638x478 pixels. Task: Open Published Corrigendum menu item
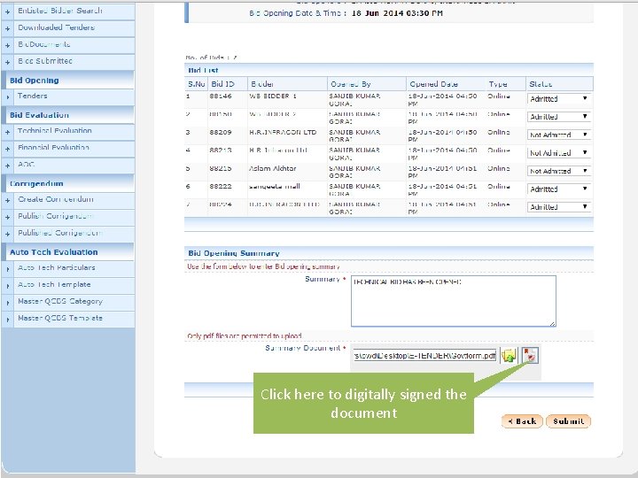60,233
